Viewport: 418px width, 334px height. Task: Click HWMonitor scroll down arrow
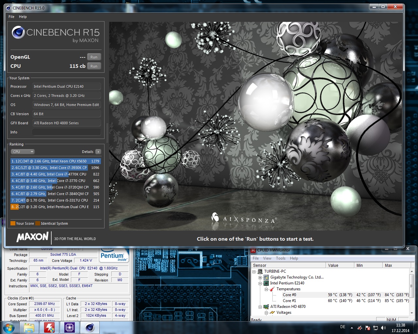(x=412, y=313)
